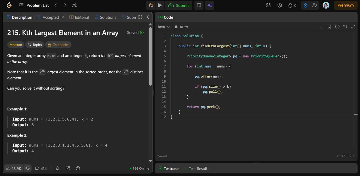Open the Test Result tab
The width and height of the screenshot is (360, 176).
(x=195, y=169)
